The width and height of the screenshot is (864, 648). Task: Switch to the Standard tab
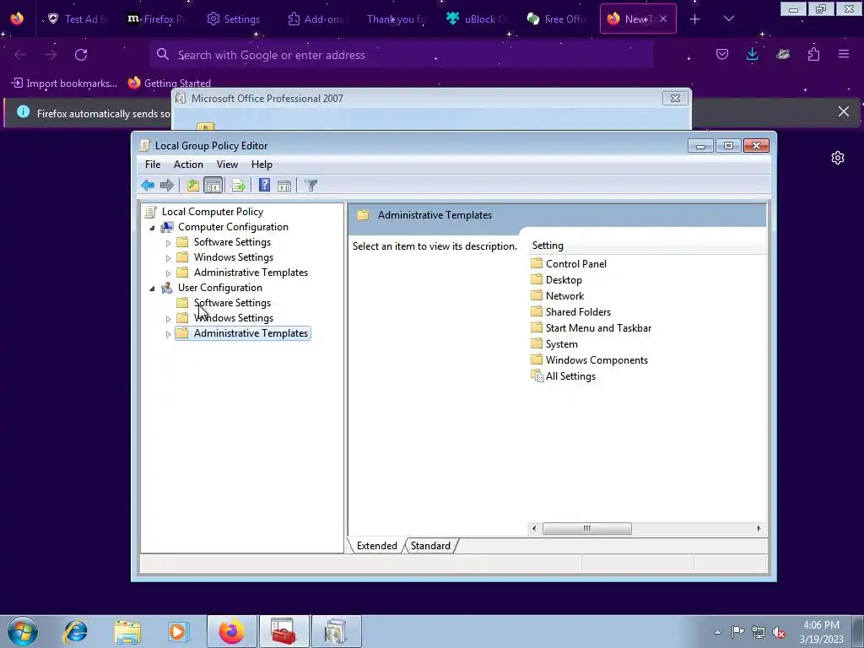point(430,546)
